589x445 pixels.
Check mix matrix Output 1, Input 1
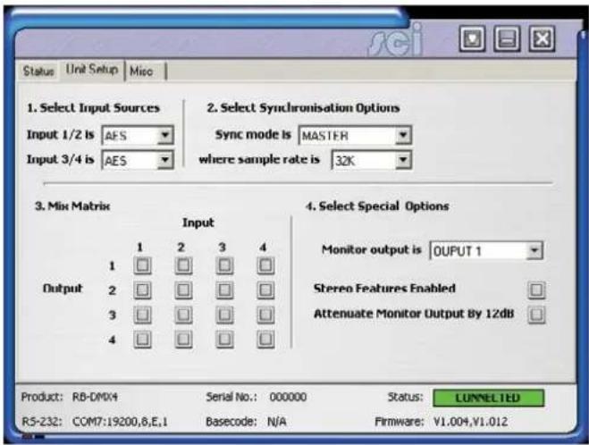142,265
